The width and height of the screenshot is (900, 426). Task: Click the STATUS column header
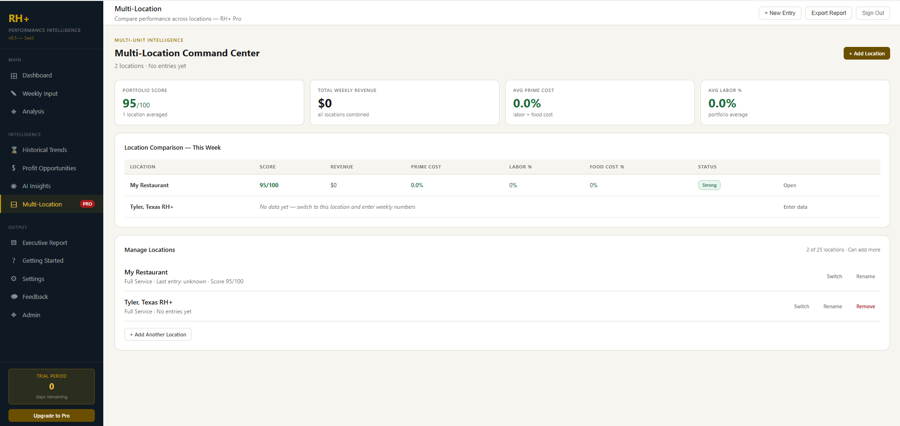(707, 167)
